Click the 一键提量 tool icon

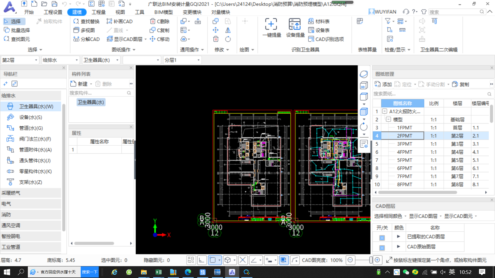click(x=271, y=24)
